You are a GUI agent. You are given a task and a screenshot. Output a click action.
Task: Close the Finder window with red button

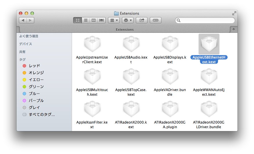tap(21, 13)
